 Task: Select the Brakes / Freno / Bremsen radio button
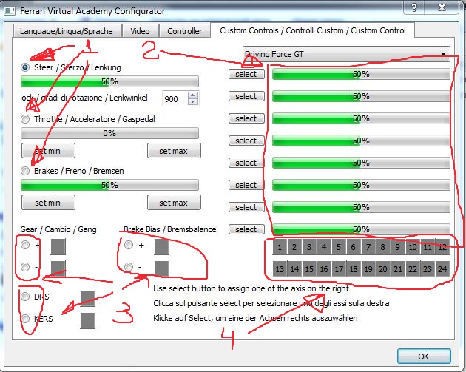point(27,171)
